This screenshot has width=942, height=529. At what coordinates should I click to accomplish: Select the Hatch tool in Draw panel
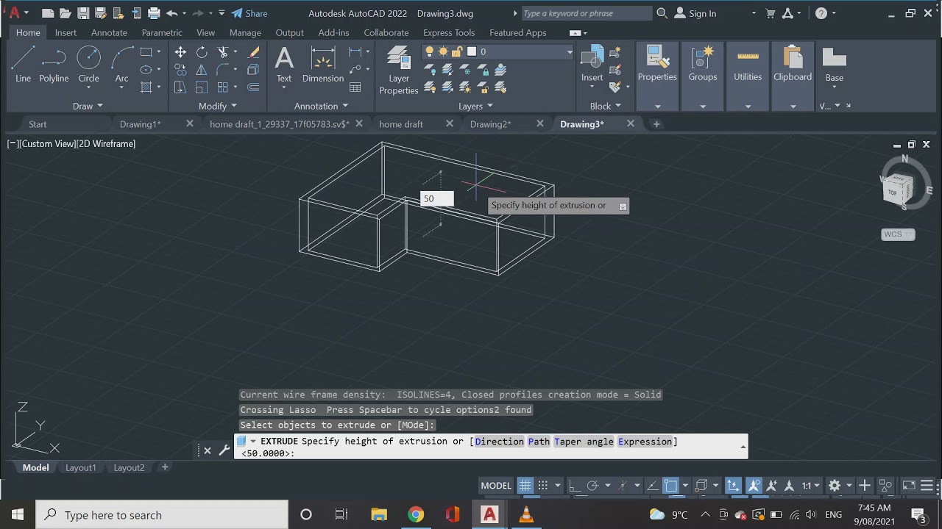(146, 87)
